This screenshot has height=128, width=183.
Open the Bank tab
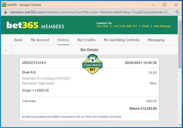(x=18, y=40)
